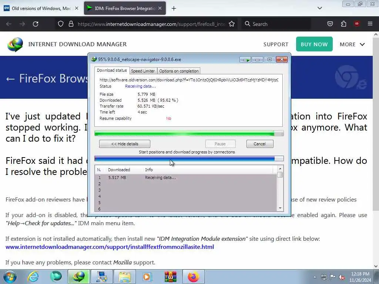This screenshot has width=379, height=284.
Task: Open the Action Center flag tray icon
Action: (333, 277)
